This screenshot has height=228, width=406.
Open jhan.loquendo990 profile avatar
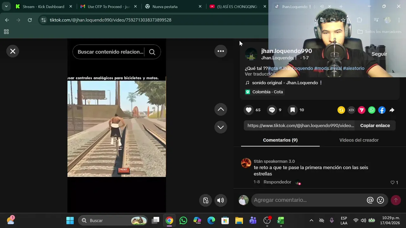coord(251,54)
